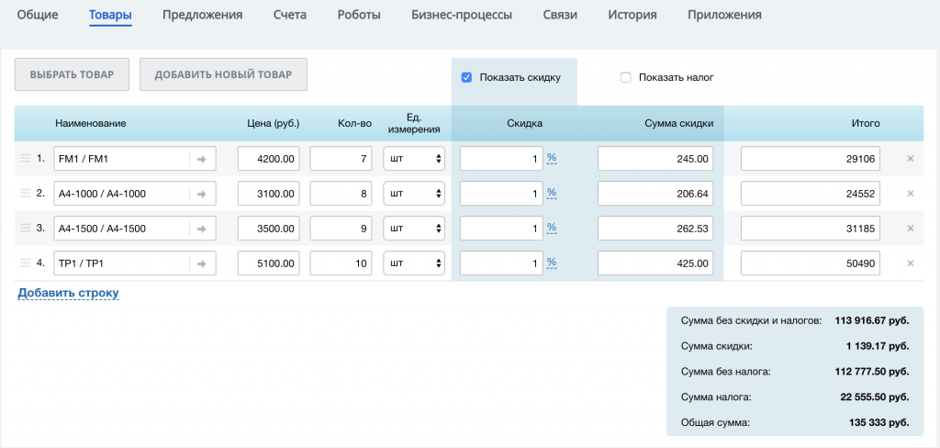Click drag handle icon of row 3
The width and height of the screenshot is (940, 448).
click(26, 229)
